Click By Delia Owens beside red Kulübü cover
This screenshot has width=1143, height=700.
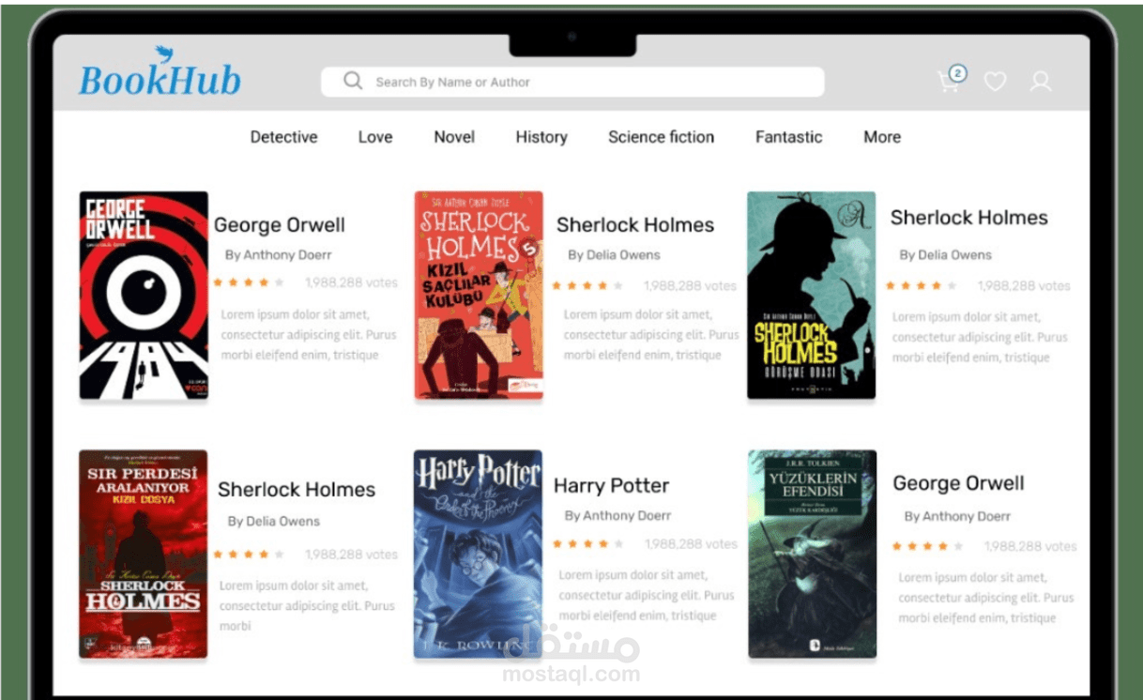click(614, 255)
